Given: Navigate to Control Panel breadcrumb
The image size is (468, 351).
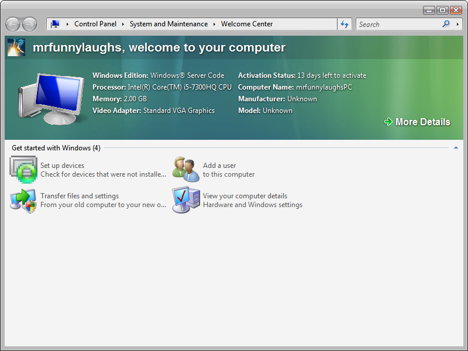Looking at the screenshot, I should pos(95,24).
